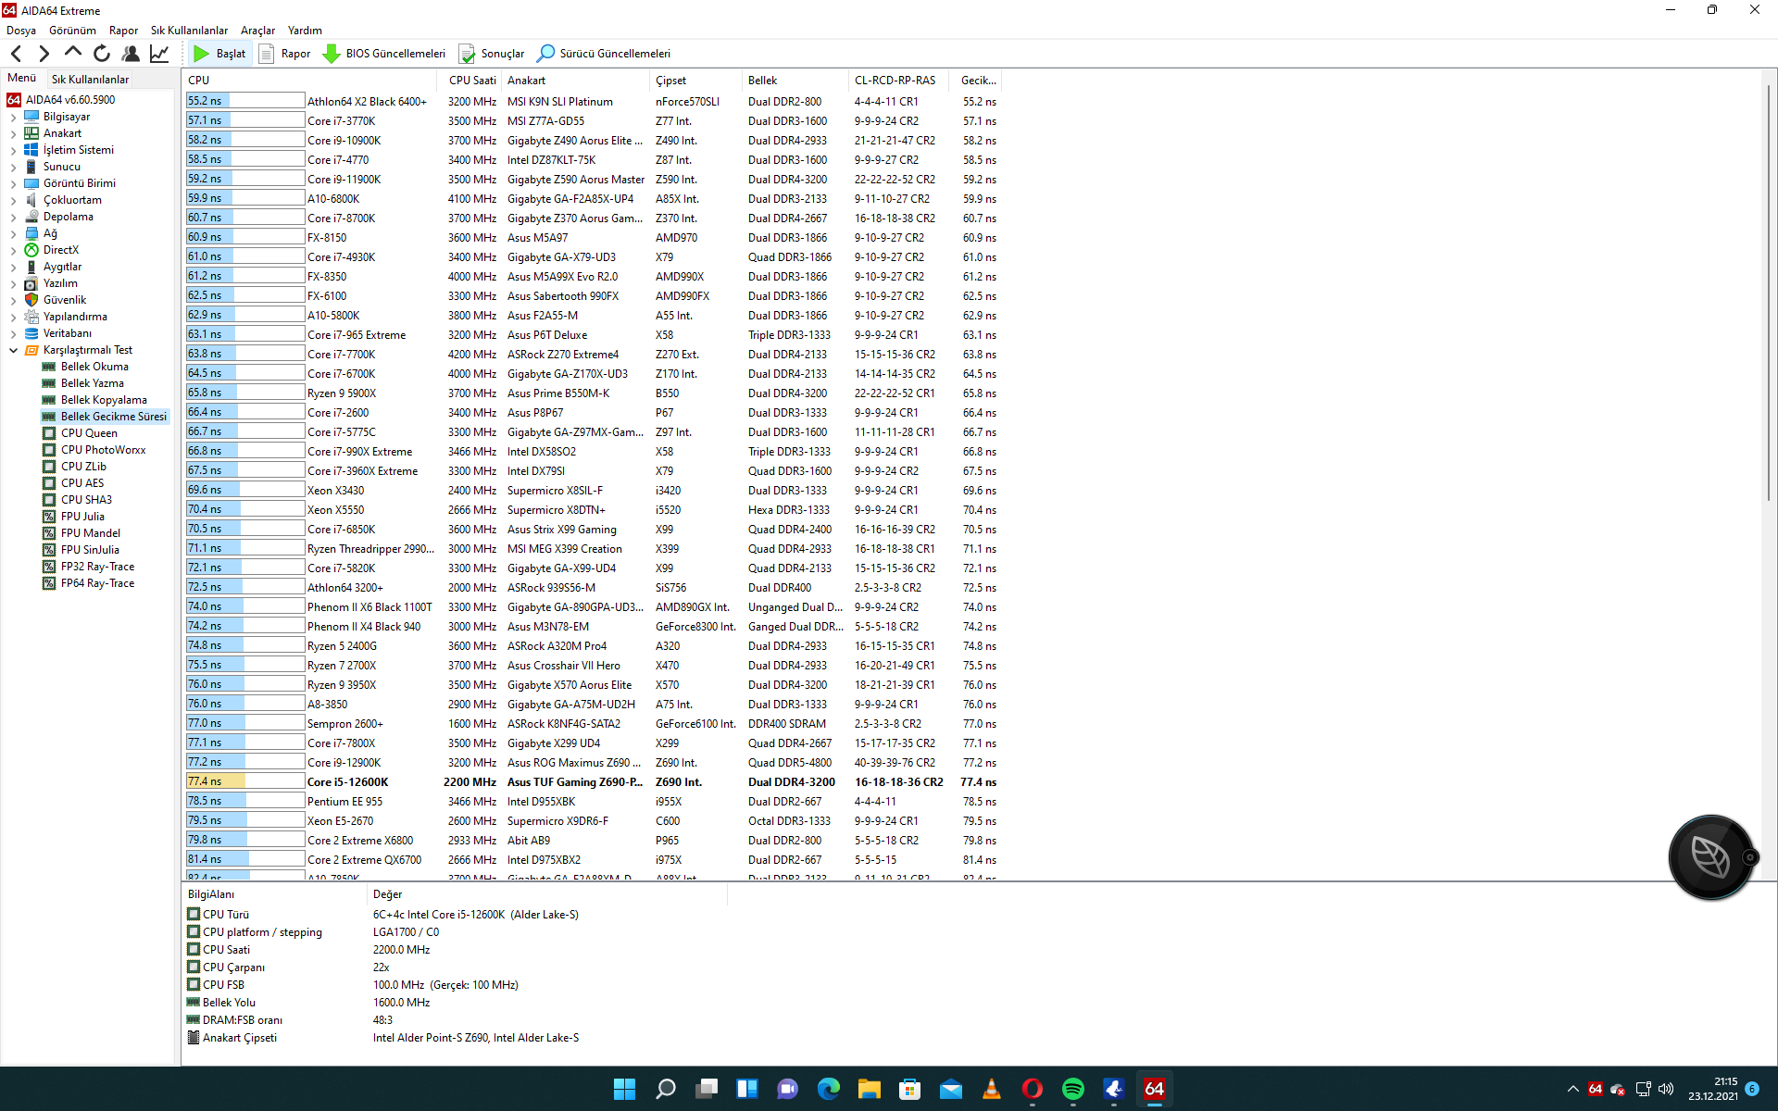Click AIDA64 taskbar icon

coord(1154,1089)
